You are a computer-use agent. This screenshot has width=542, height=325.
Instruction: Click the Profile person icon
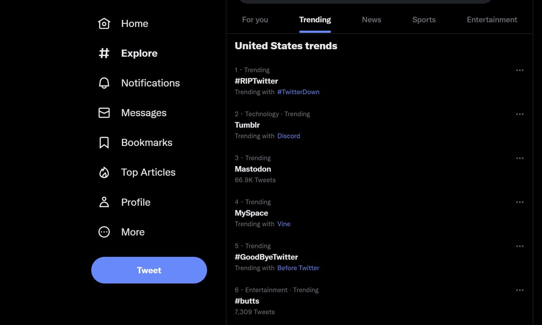pos(104,202)
